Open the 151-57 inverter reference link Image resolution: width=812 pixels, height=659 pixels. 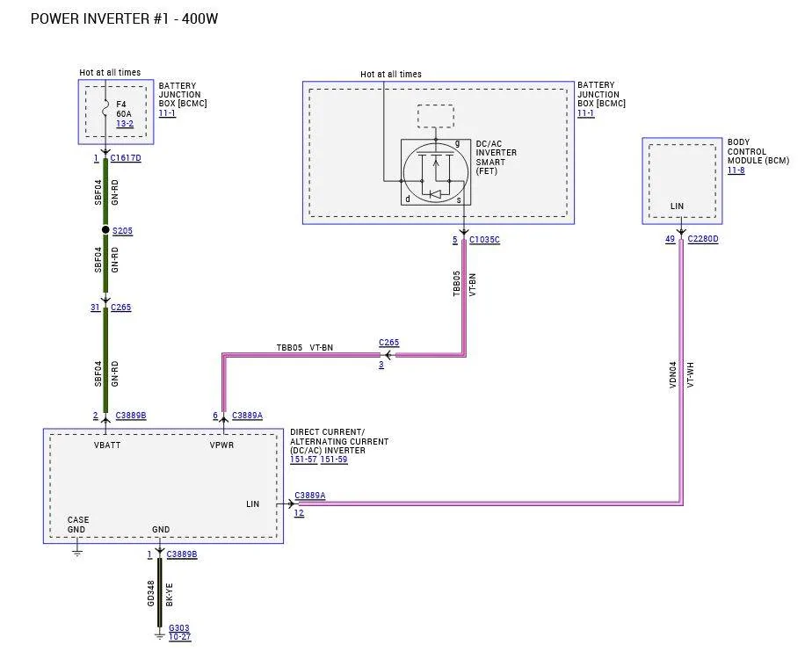coord(303,460)
